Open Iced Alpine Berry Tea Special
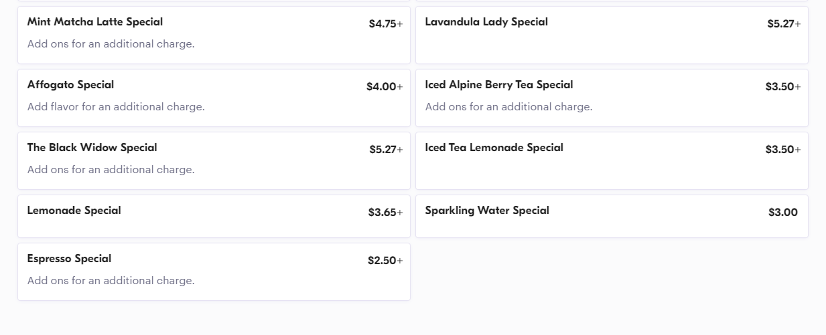 499,85
